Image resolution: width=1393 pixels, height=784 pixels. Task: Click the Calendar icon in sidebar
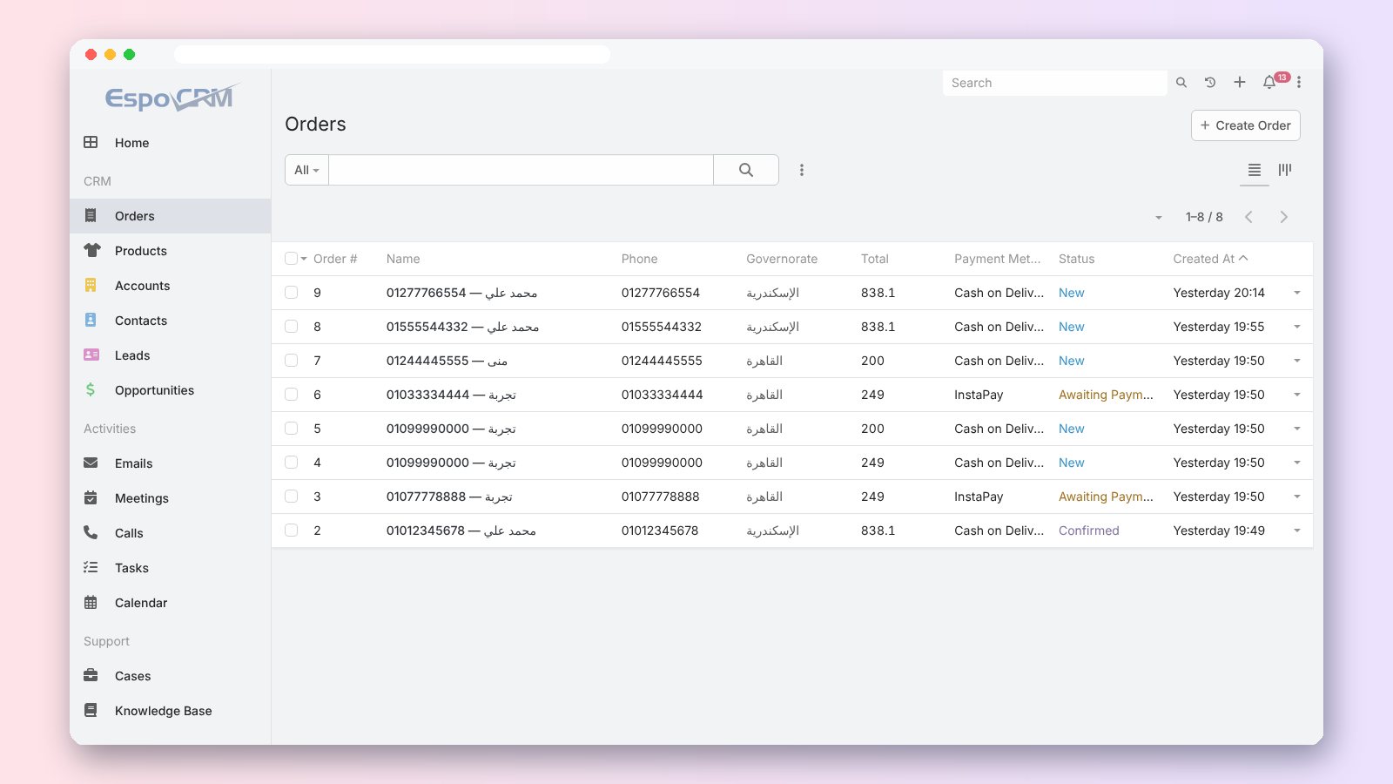pyautogui.click(x=91, y=602)
